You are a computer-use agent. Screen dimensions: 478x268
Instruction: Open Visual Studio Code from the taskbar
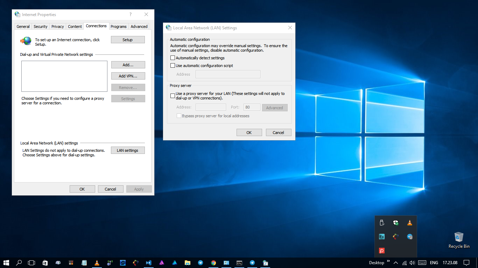[x=149, y=263]
